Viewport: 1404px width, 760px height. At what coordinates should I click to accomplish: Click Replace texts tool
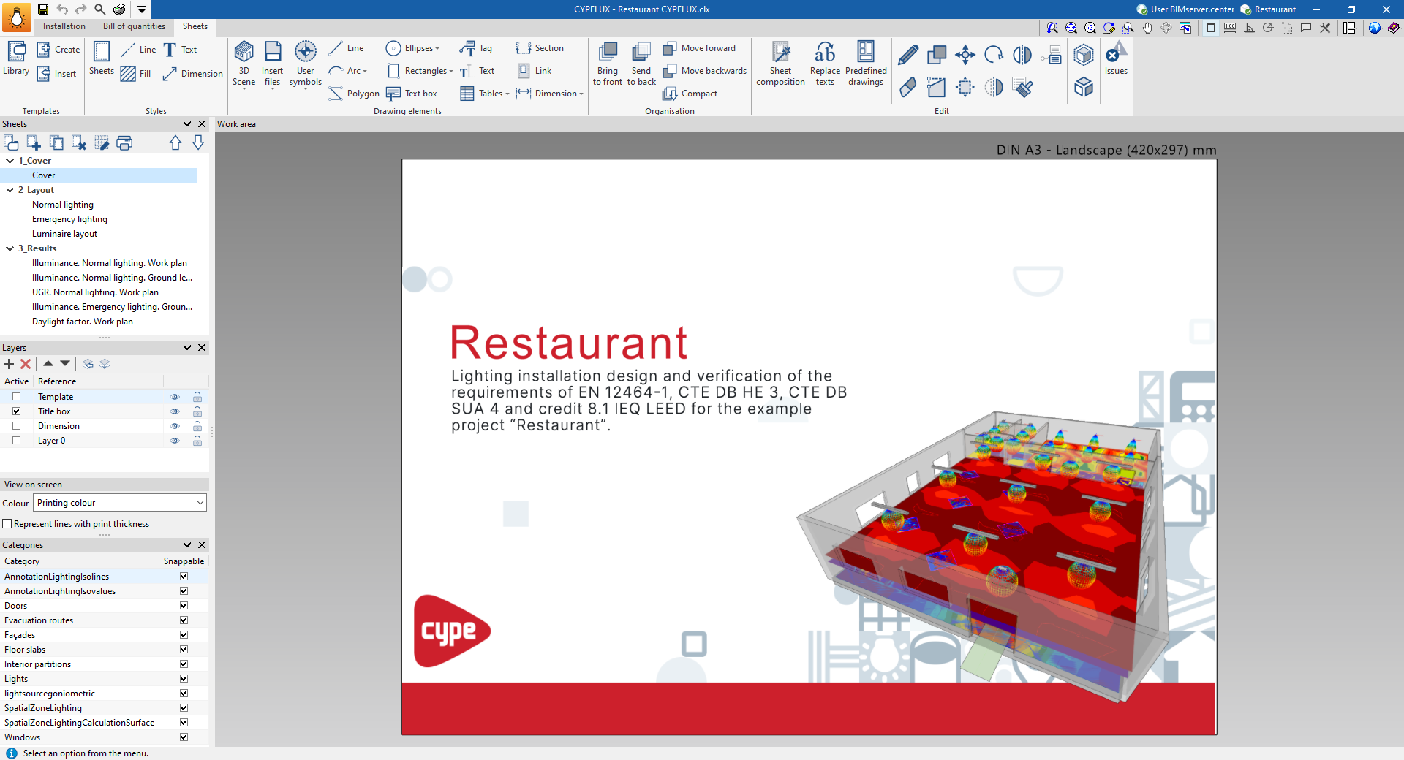[x=825, y=64]
